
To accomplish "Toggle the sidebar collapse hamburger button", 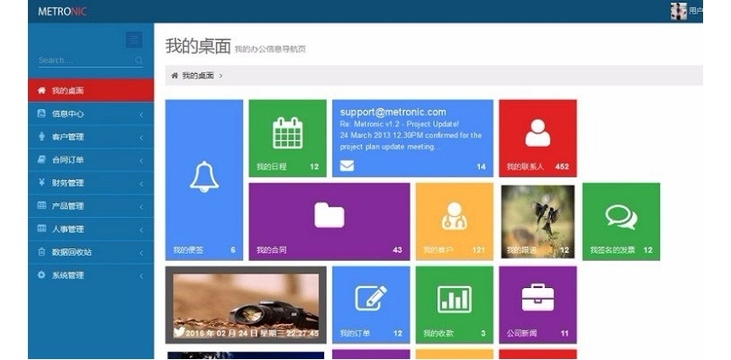I will point(134,40).
